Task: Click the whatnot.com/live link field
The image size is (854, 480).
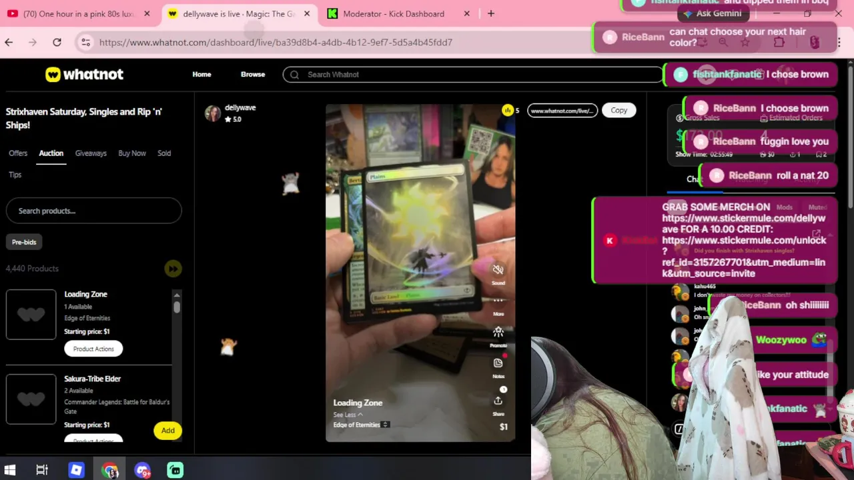Action: (x=562, y=111)
